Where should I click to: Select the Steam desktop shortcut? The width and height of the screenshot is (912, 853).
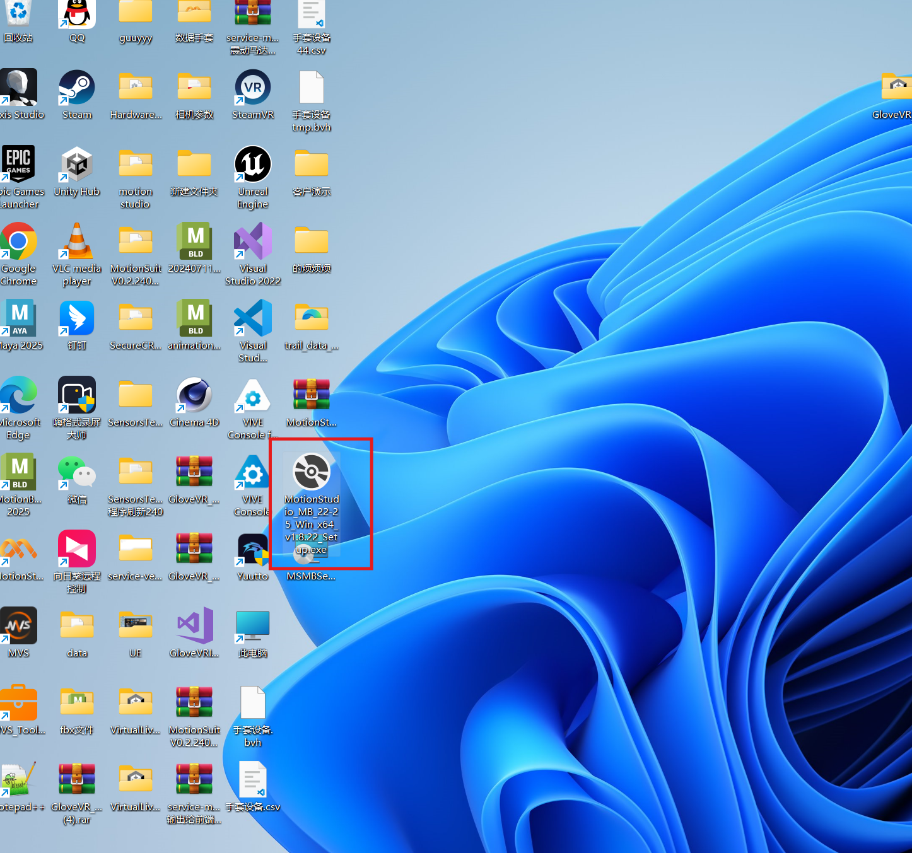pos(77,88)
